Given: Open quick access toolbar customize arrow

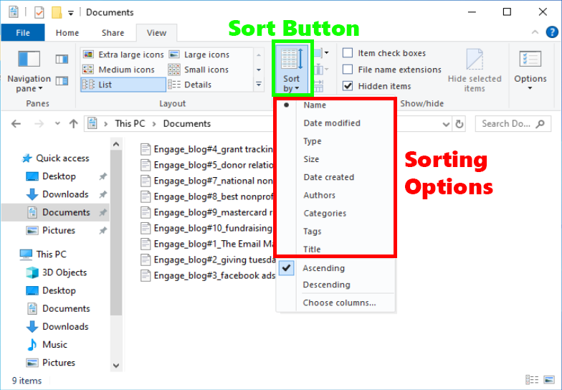Looking at the screenshot, I should point(71,13).
